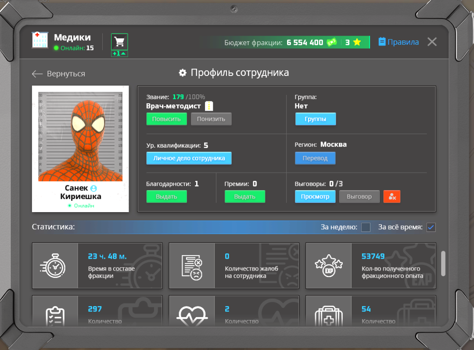Click the green online status dot in the header
The width and height of the screenshot is (474, 350).
point(56,48)
